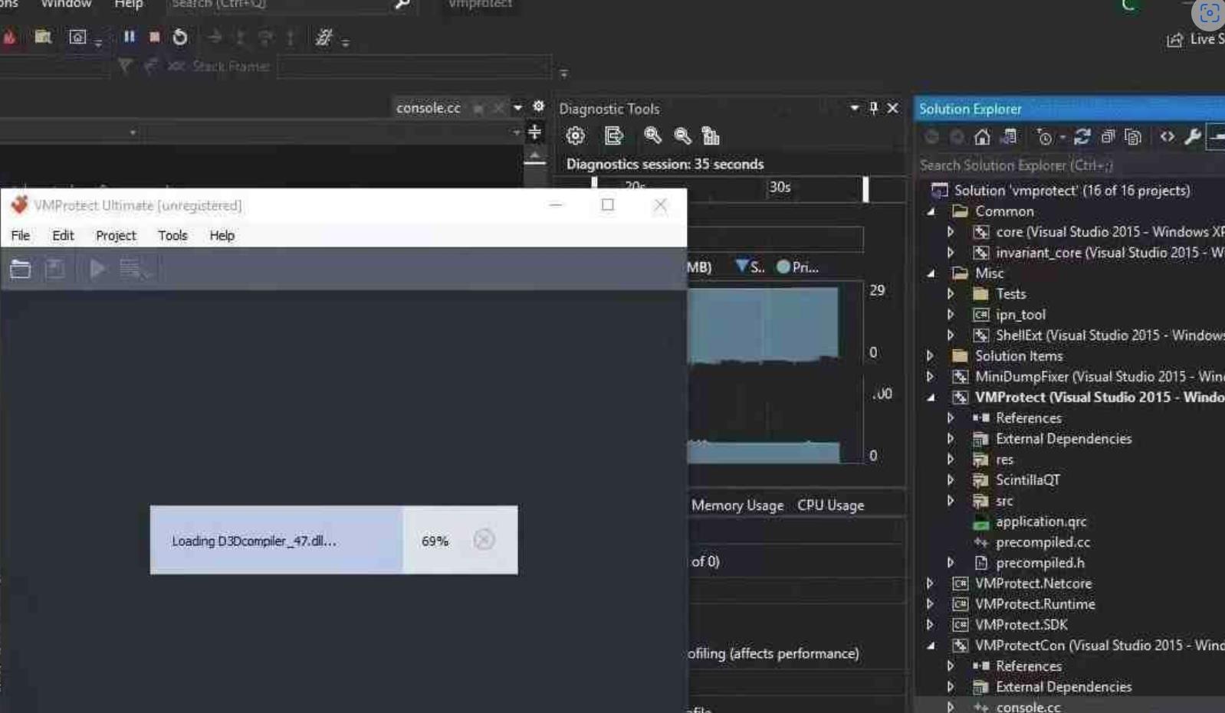Click Search Solution Explorer field
This screenshot has height=713, width=1225.
click(1070, 165)
